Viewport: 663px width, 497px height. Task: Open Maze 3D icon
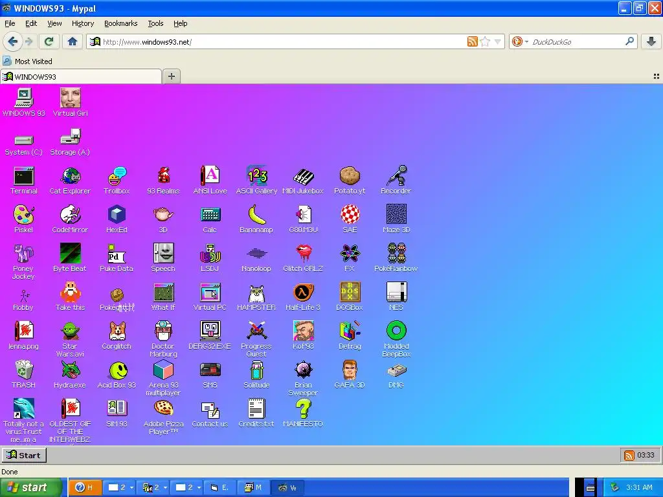[x=396, y=219]
